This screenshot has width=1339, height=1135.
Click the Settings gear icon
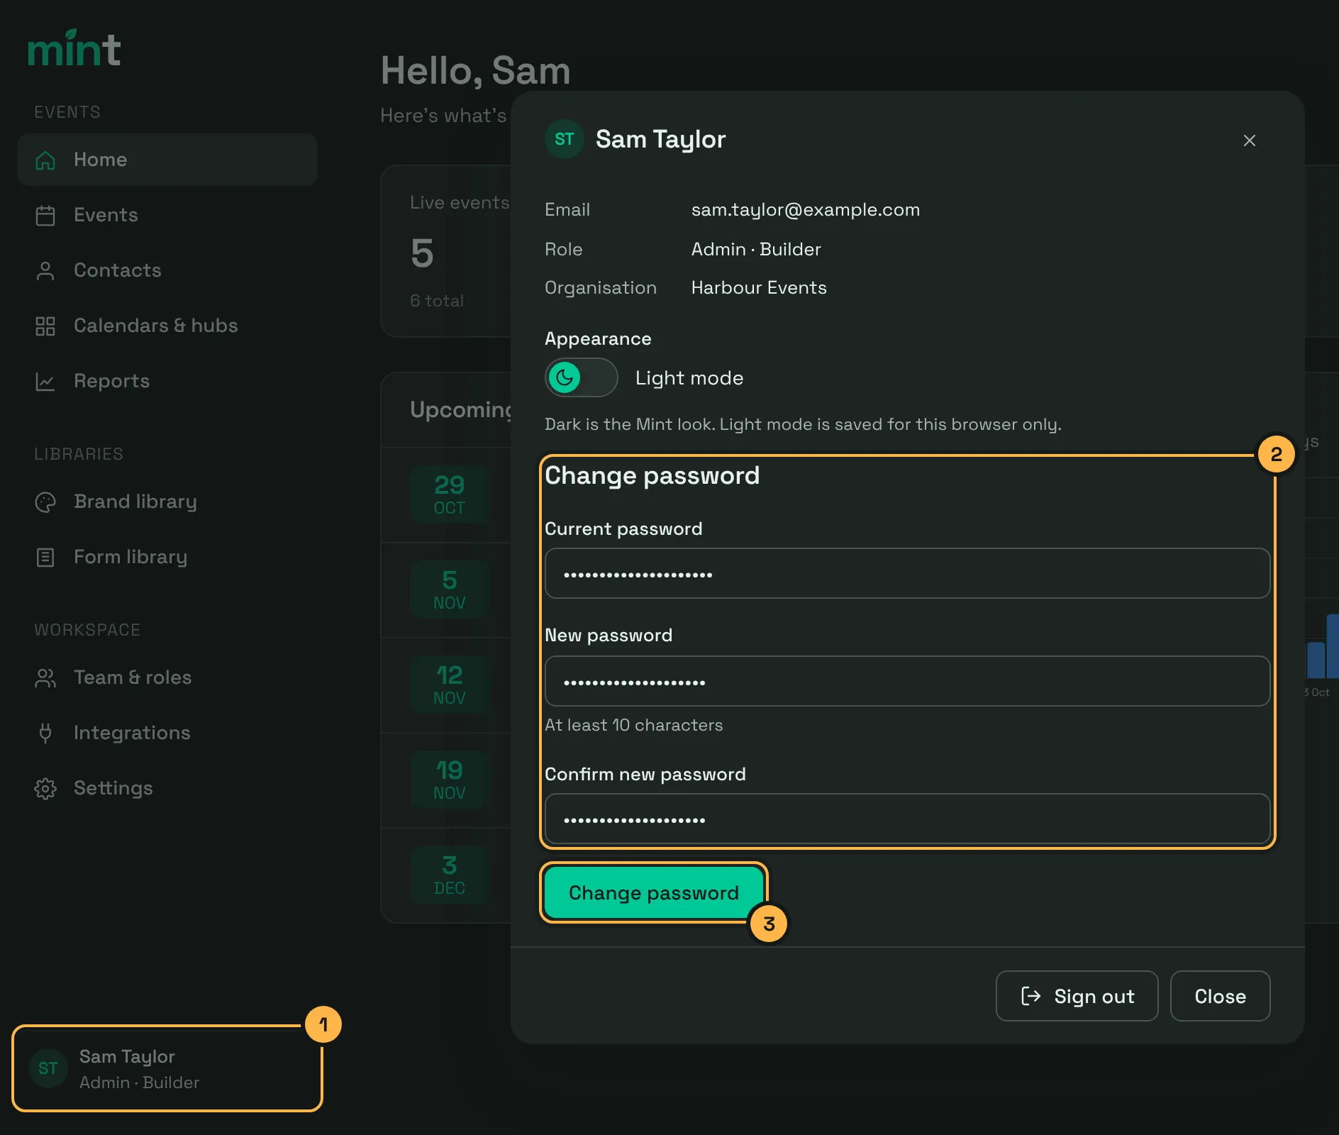coord(45,789)
